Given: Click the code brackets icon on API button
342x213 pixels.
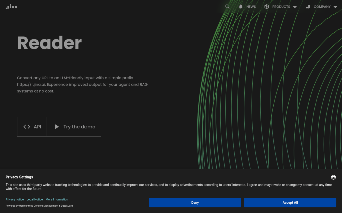Looking at the screenshot, I should pos(27,127).
